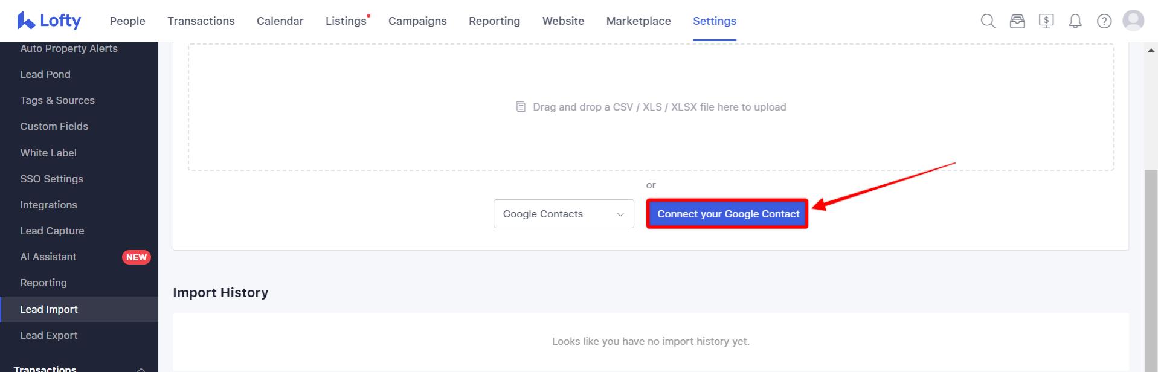The image size is (1158, 372).
Task: Open the search magnifier icon
Action: 988,21
